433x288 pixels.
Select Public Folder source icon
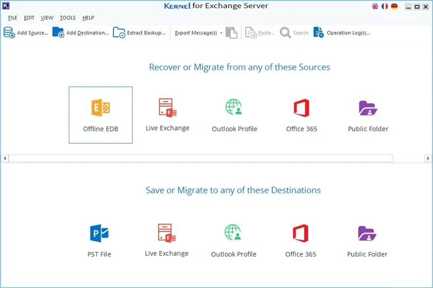click(x=368, y=108)
